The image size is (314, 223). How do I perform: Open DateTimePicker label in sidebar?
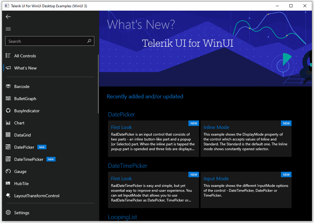coord(29,159)
